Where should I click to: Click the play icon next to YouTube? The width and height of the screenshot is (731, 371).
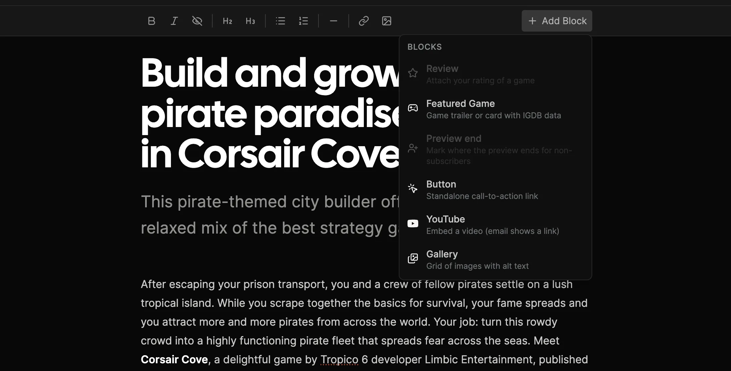(x=413, y=223)
